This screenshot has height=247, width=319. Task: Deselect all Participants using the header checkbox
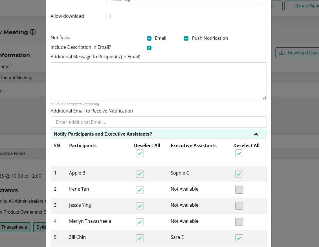tap(140, 153)
